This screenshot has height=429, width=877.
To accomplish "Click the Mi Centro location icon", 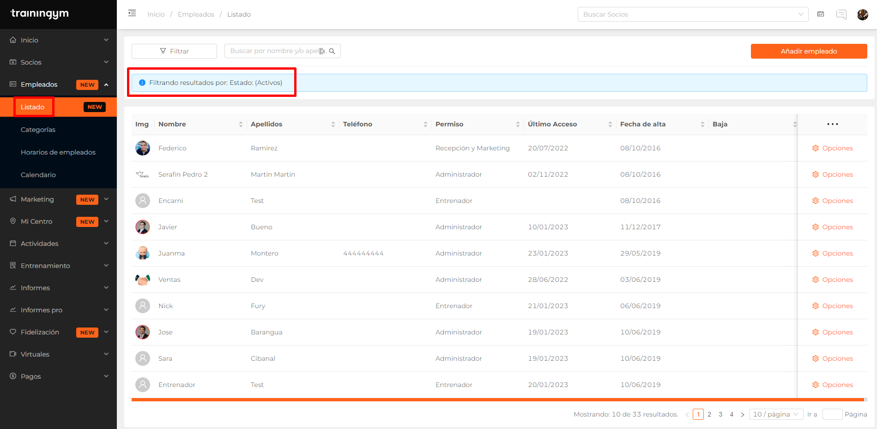I will pos(13,221).
